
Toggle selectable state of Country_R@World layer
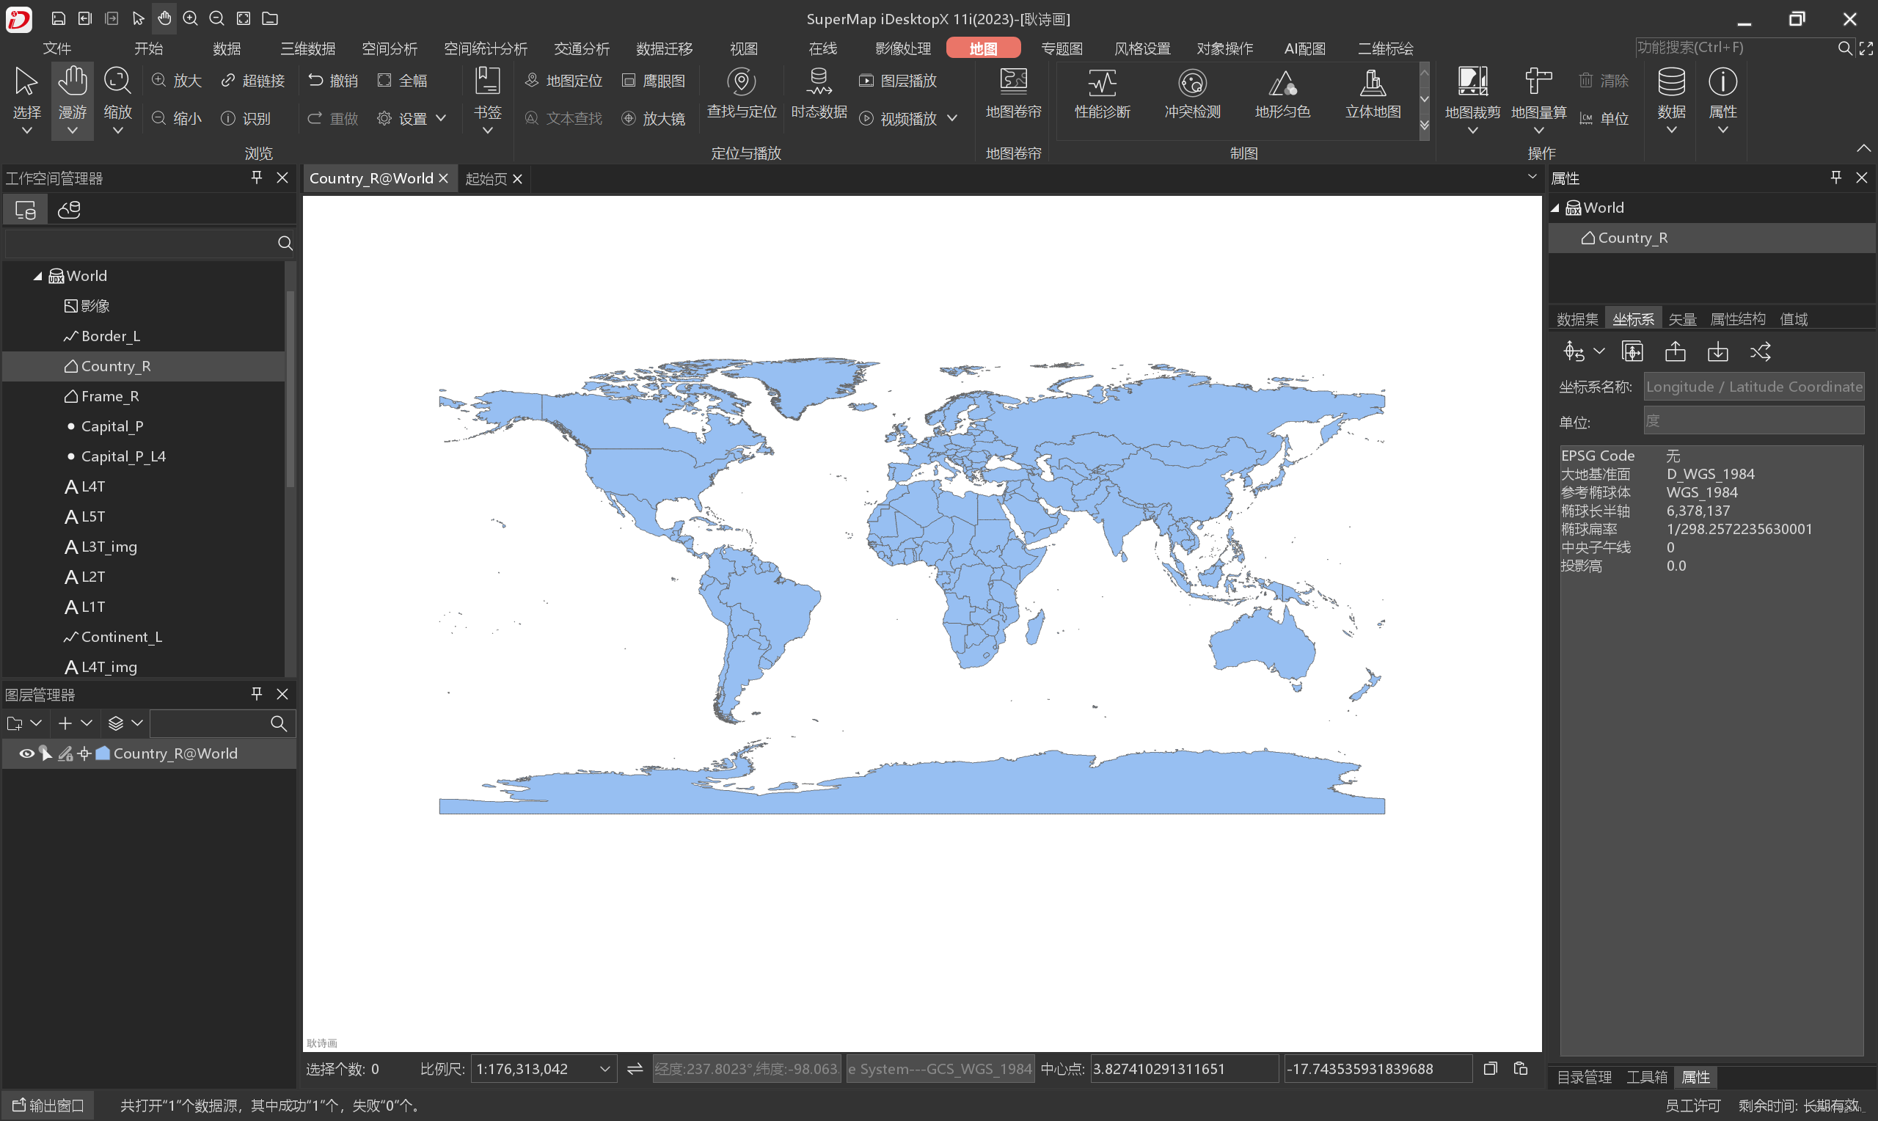tap(45, 753)
